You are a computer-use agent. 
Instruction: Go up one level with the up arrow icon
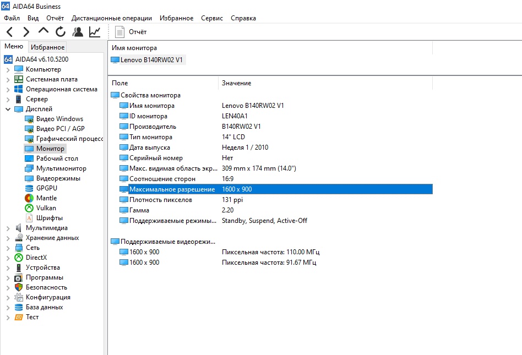(44, 31)
